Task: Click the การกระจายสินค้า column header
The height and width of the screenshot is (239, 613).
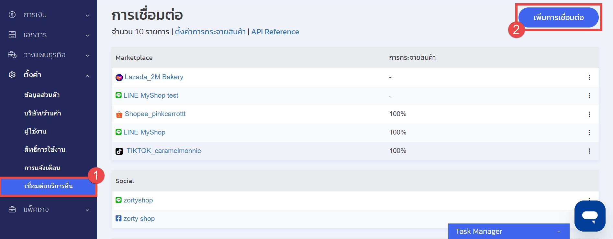Action: tap(412, 58)
